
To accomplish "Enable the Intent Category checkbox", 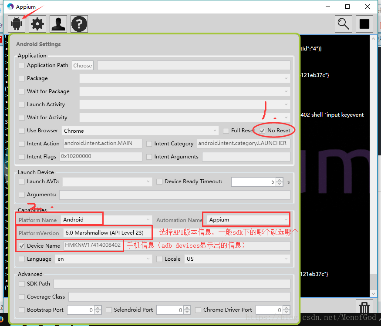I will [x=149, y=144].
